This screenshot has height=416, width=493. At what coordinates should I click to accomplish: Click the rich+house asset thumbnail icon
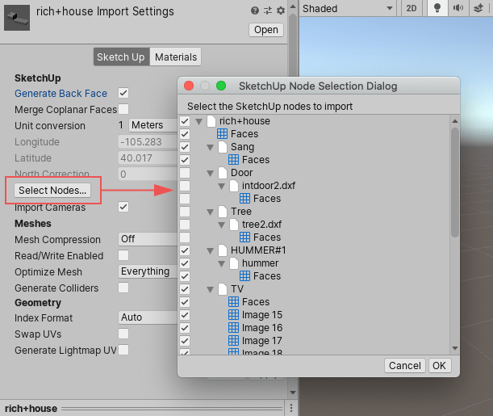17,17
